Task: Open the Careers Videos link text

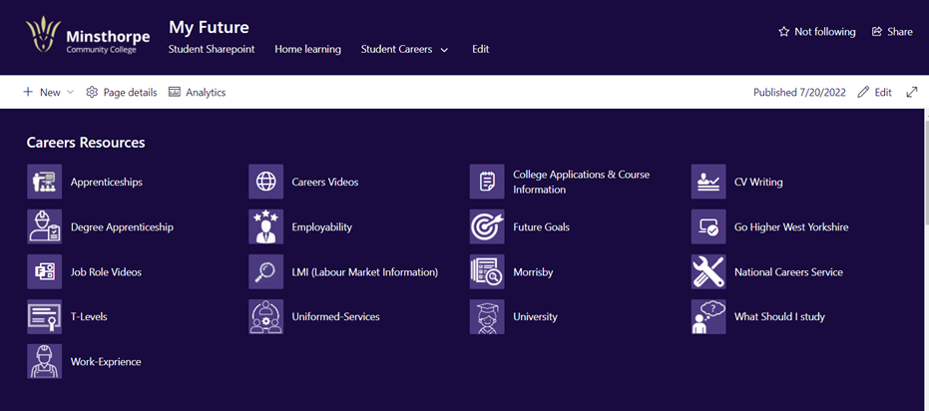Action: (x=324, y=182)
